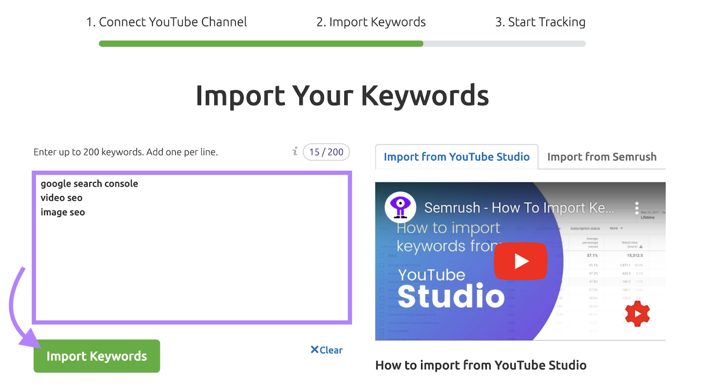Click 'How to import from YouTube Studio' heading
This screenshot has height=388, width=701.
click(481, 365)
